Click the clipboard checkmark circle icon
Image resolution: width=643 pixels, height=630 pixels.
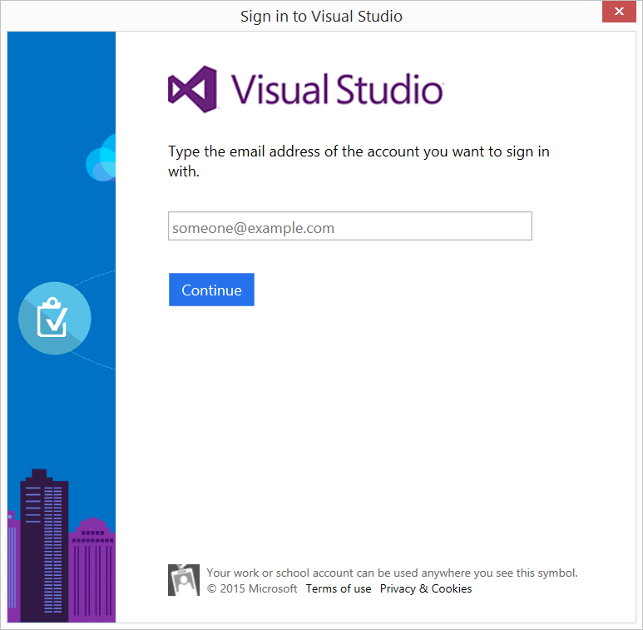point(55,318)
